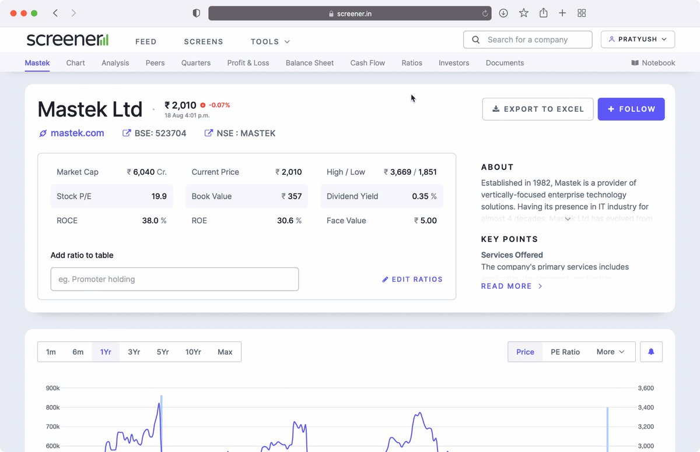Click the Screener logo

click(x=68, y=40)
